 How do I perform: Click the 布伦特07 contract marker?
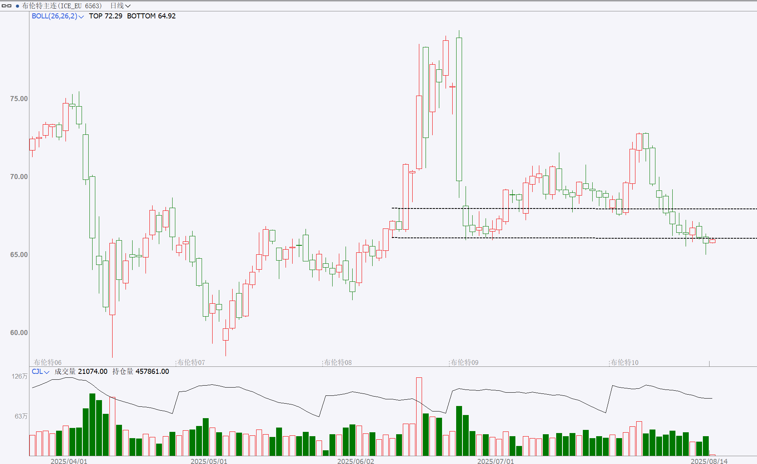[191, 362]
